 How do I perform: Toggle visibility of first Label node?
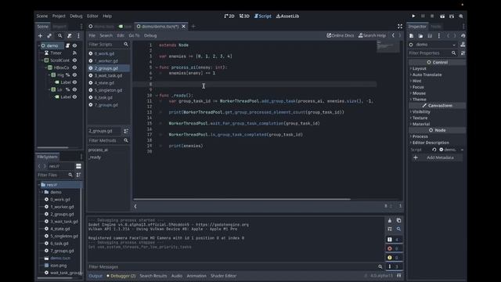click(x=74, y=82)
